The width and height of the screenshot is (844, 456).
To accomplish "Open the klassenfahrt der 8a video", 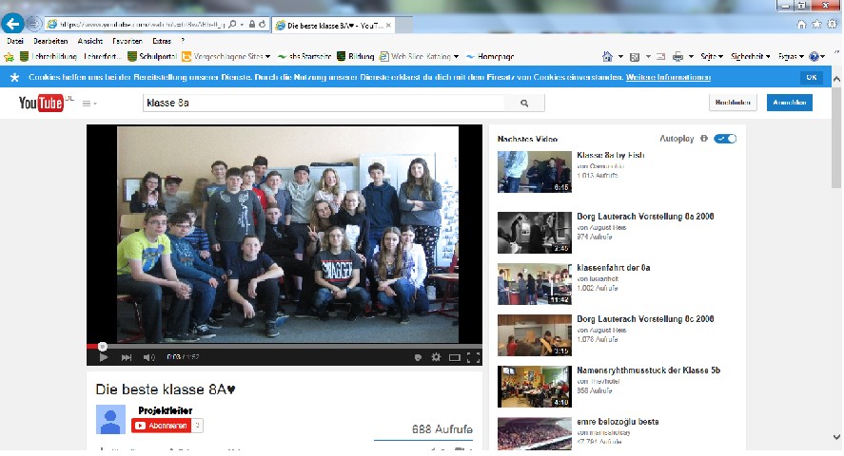I will [614, 268].
